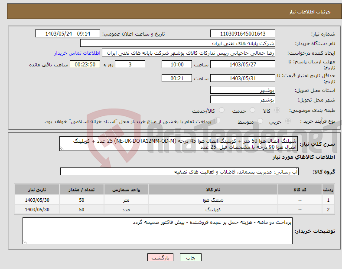Click the نوع فرآیند خرید label

click(318, 121)
